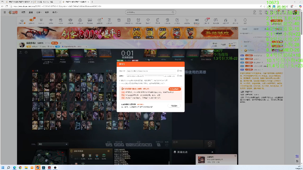Click the browser back arrow
The height and width of the screenshot is (170, 303).
point(3,6)
